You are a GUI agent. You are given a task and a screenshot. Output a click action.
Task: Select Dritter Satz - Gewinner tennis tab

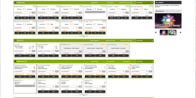point(126,41)
